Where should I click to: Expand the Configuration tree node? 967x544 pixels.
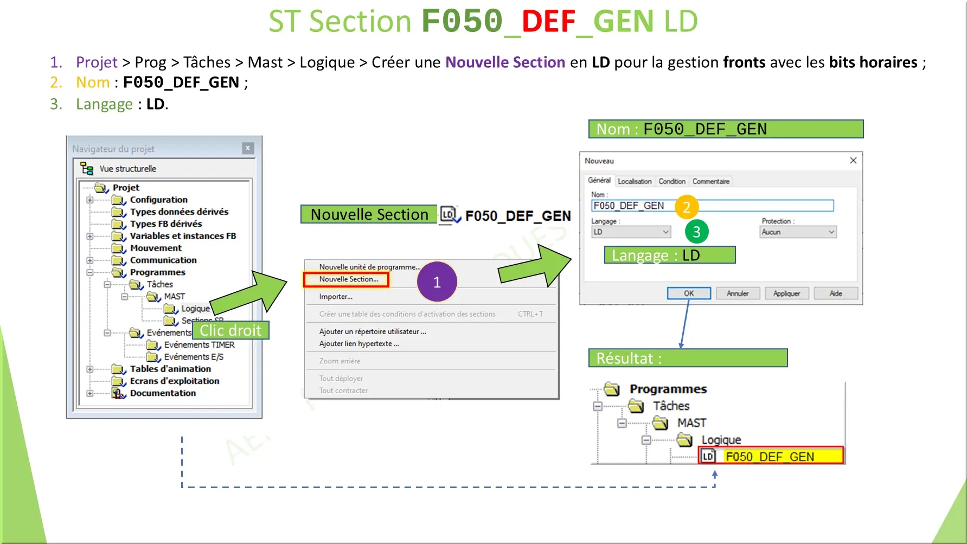89,200
